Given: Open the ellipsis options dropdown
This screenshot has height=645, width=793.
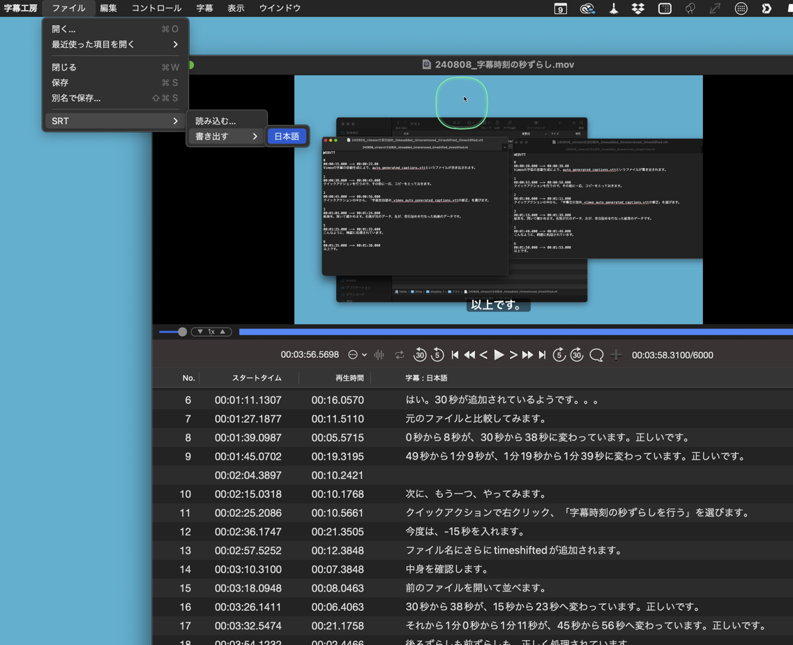Looking at the screenshot, I should pyautogui.click(x=356, y=355).
